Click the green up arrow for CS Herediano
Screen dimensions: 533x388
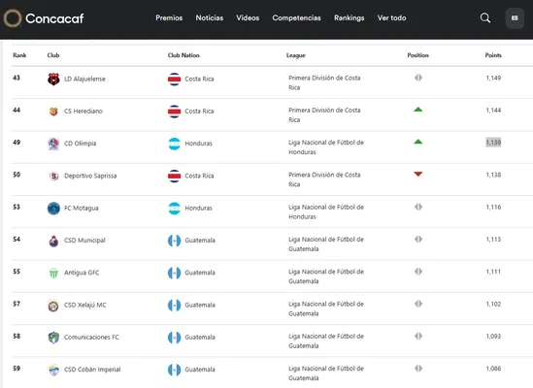(x=418, y=110)
